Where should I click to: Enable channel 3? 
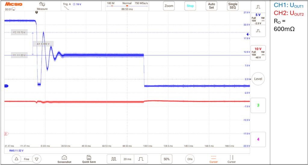tap(258, 105)
